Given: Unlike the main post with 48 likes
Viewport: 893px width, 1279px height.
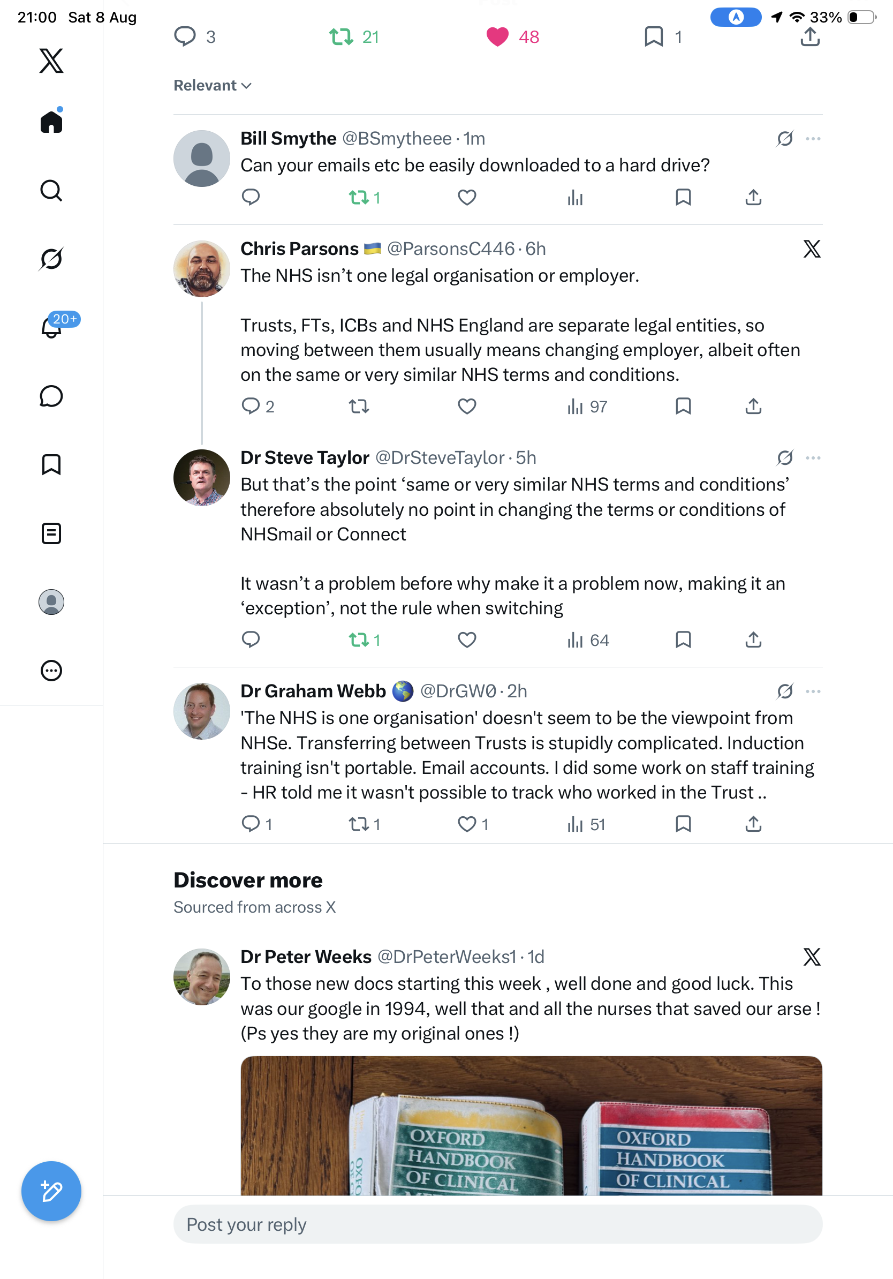Looking at the screenshot, I should (497, 37).
